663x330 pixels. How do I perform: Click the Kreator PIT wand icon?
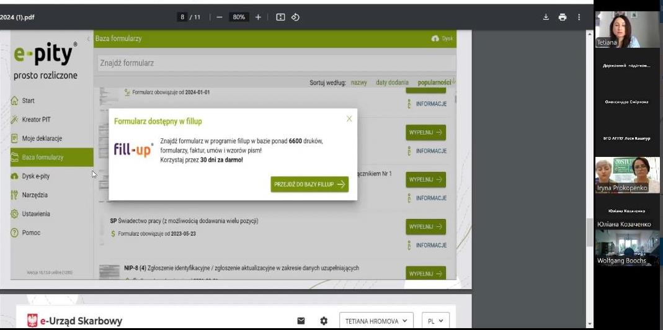[x=14, y=120]
